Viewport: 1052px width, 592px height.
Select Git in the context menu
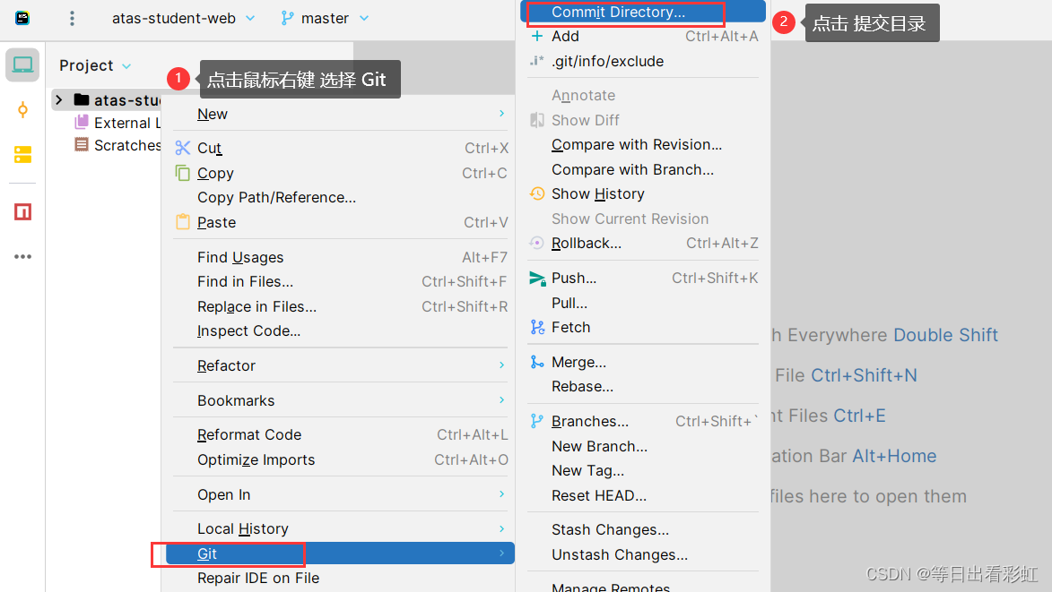(x=340, y=553)
